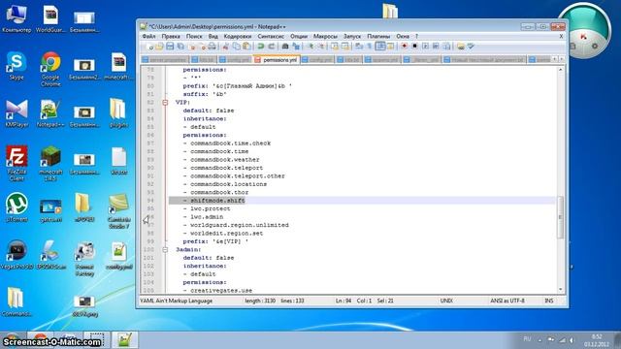The width and height of the screenshot is (621, 349).
Task: Click the line '- lwc.protect'
Action: 207,208
